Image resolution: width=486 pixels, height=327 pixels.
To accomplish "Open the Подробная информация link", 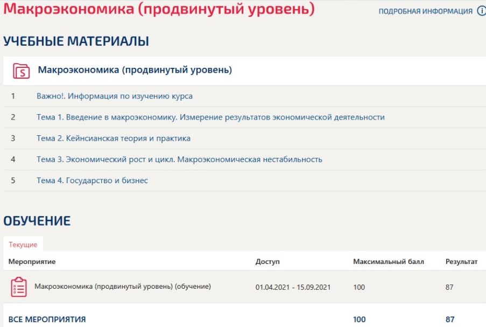I will coord(425,11).
